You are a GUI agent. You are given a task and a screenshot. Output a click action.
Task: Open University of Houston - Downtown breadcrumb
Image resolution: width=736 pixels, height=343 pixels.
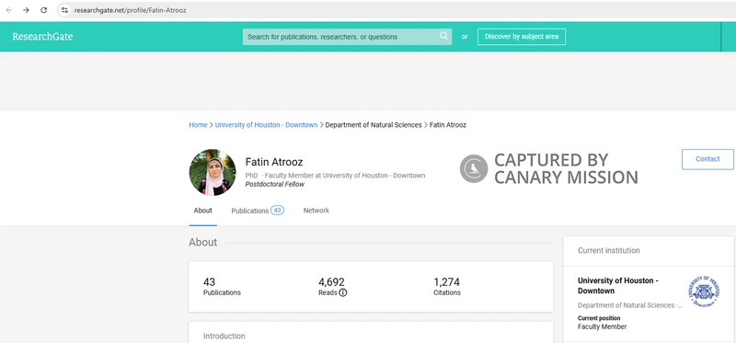pyautogui.click(x=266, y=125)
